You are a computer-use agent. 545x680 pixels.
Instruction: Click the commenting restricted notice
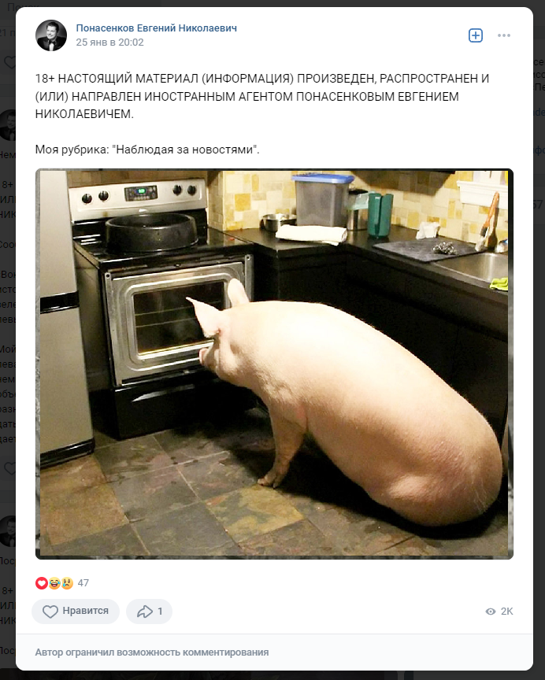pos(152,652)
